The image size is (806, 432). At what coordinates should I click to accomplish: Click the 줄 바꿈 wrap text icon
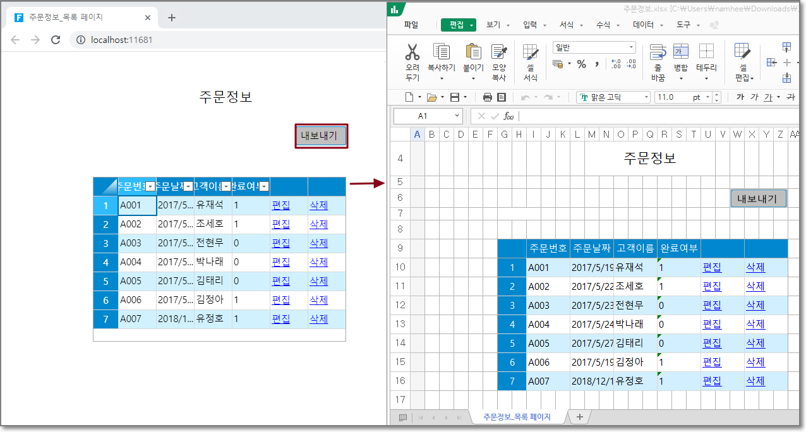coord(658,53)
